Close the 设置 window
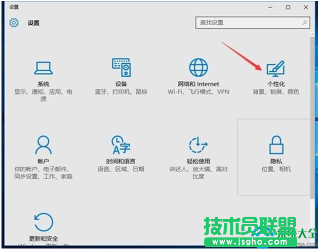 tap(306, 7)
